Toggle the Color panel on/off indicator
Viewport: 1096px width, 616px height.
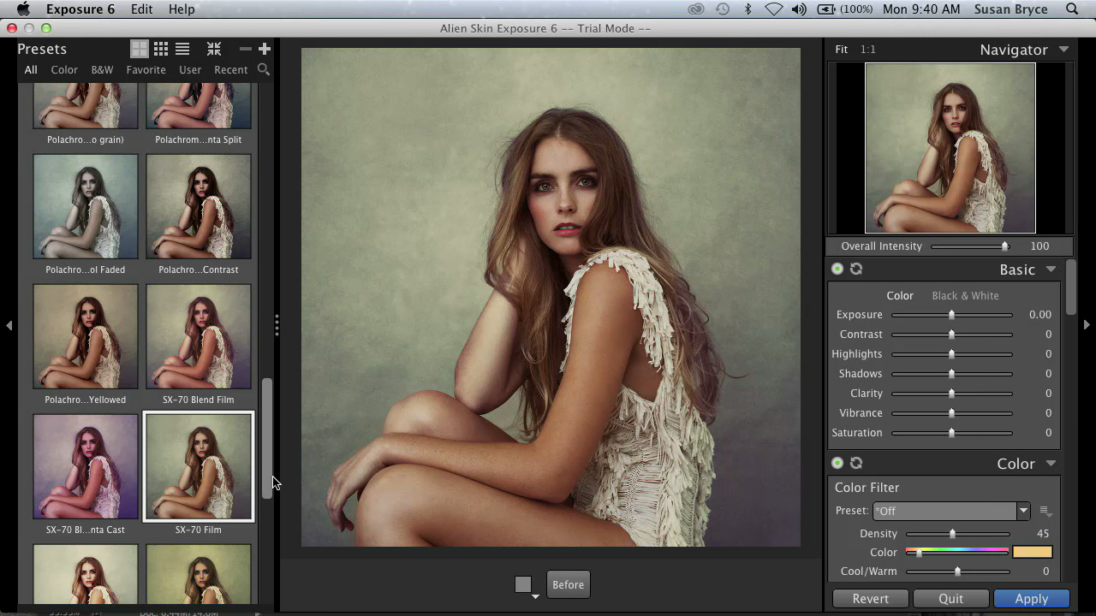tap(837, 463)
